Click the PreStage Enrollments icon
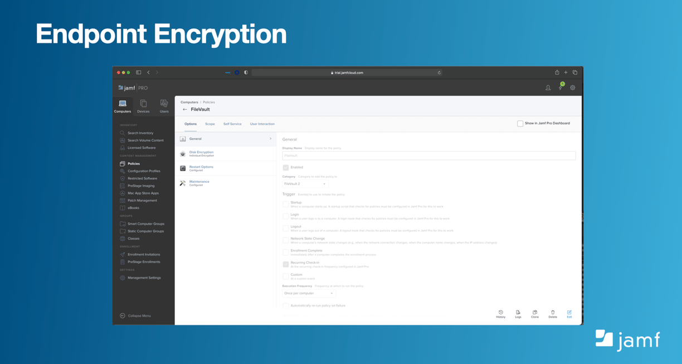The height and width of the screenshot is (364, 682). (x=123, y=262)
